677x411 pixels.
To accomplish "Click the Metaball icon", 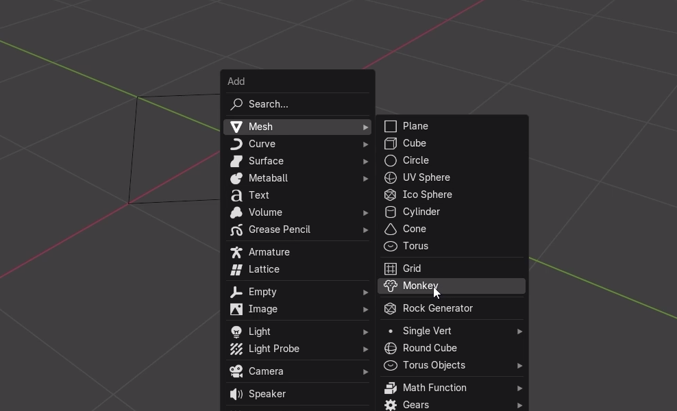I will (x=236, y=178).
